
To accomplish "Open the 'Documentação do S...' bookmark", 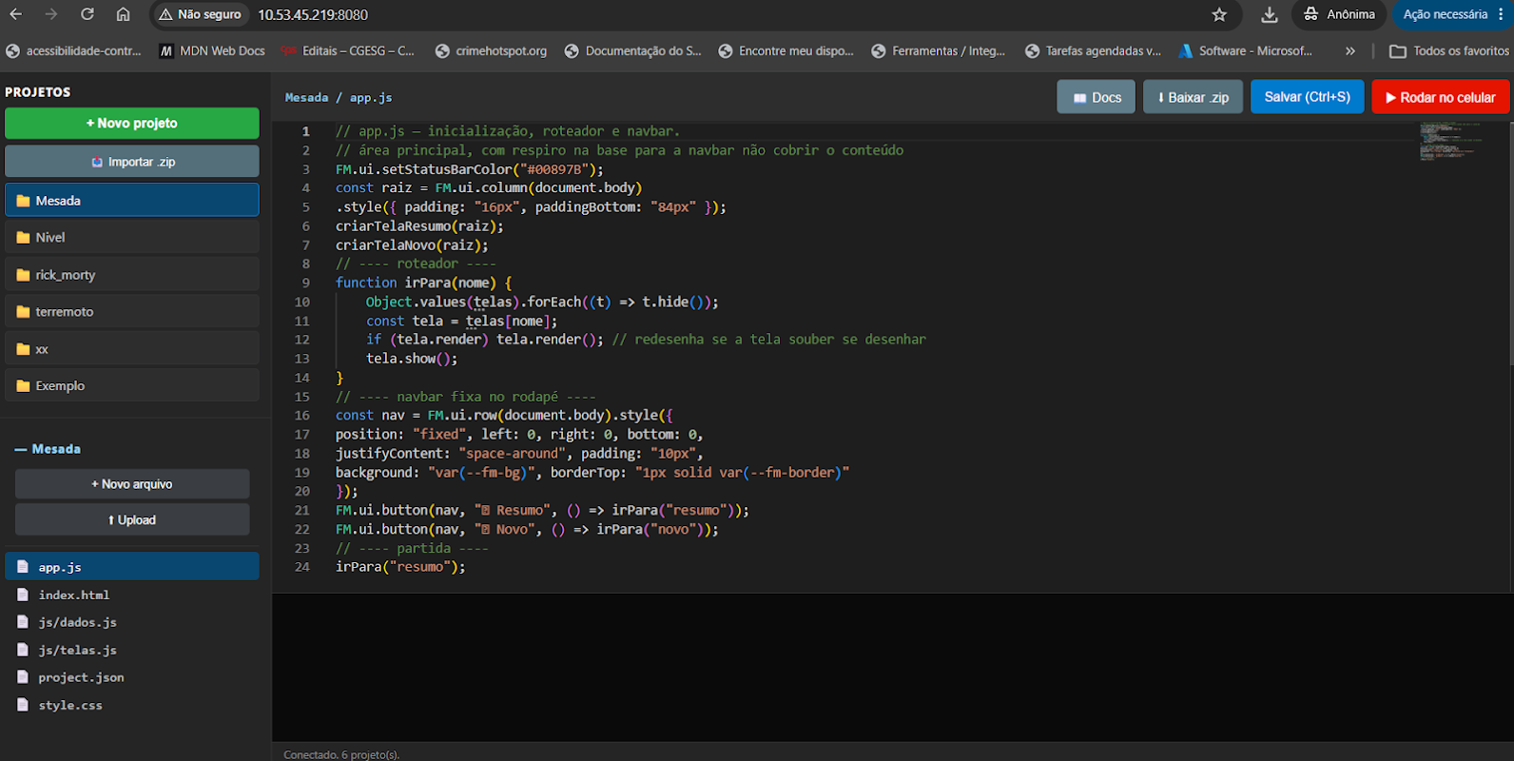I will click(x=632, y=50).
